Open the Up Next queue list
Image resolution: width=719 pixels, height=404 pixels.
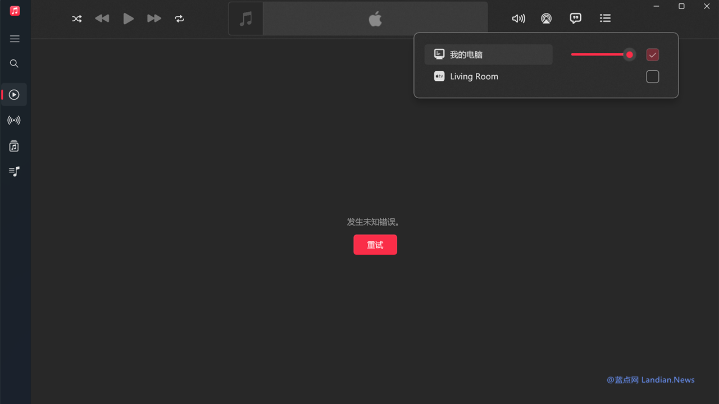(x=605, y=19)
